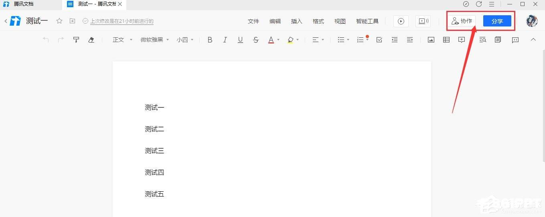This screenshot has height=217, width=545.
Task: Click the translate document icon
Action: [498, 40]
